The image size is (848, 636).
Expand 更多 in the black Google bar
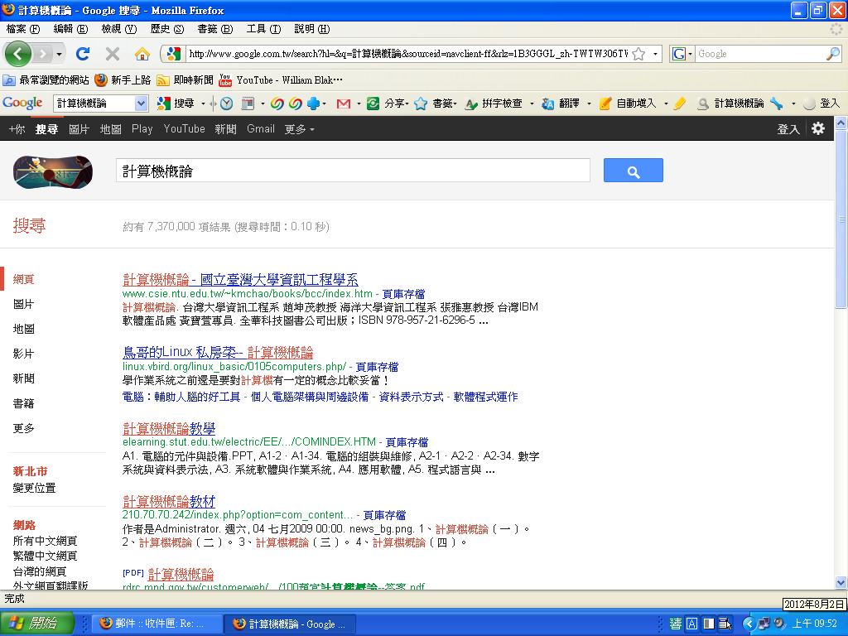pos(299,128)
